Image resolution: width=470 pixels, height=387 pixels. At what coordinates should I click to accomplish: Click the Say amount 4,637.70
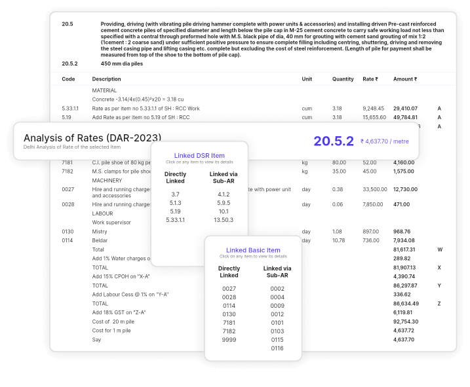coord(404,340)
